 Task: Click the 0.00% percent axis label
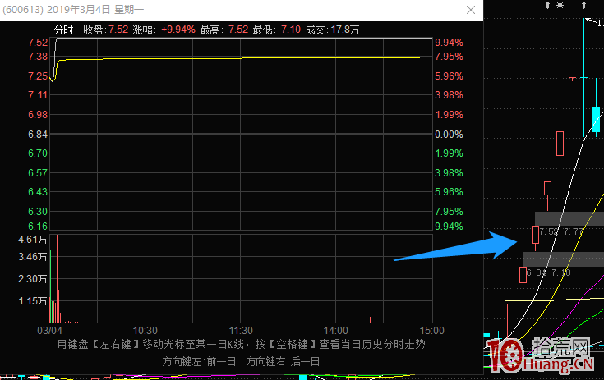pyautogui.click(x=450, y=135)
